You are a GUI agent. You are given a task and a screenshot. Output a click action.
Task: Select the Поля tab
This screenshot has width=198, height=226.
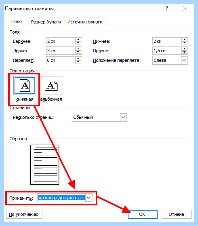(17, 21)
